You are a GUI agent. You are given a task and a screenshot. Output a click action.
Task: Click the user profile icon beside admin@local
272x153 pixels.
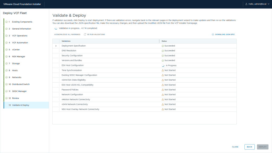(246, 4)
